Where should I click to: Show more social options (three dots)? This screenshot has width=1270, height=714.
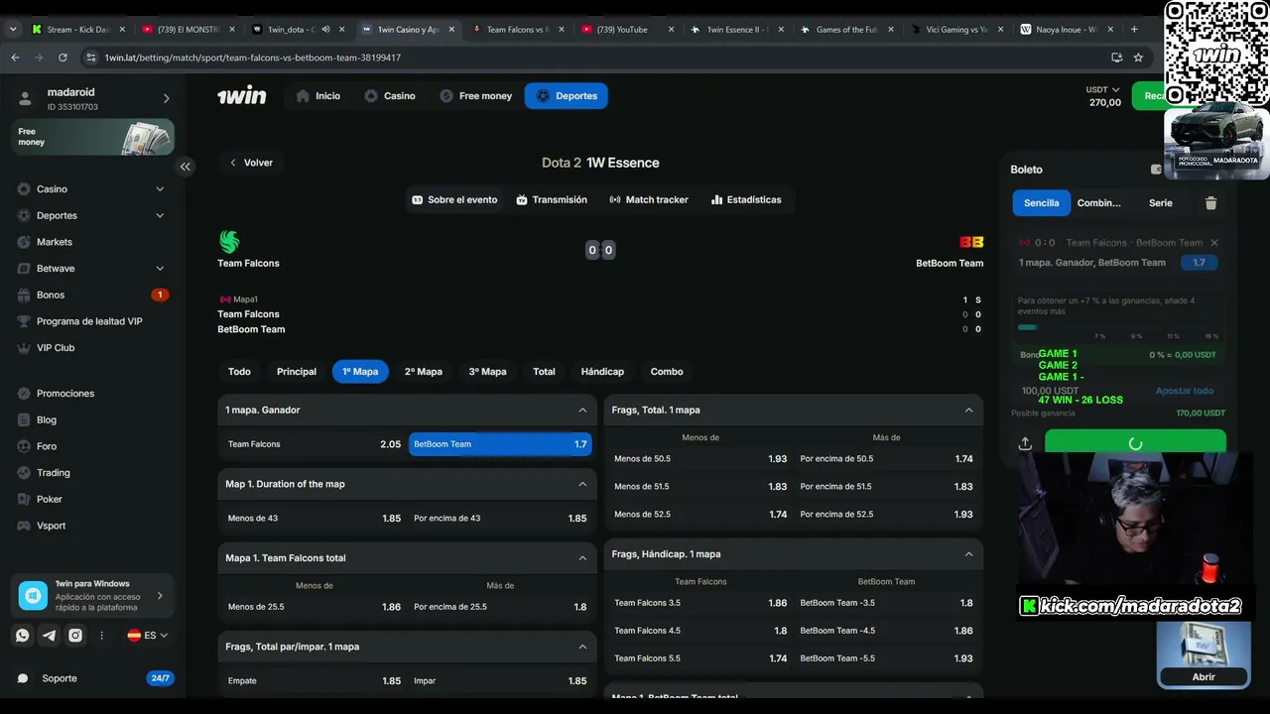[101, 636]
